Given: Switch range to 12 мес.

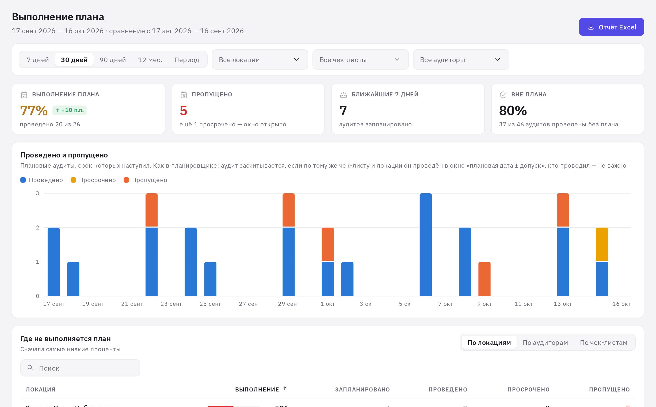Looking at the screenshot, I should (150, 59).
